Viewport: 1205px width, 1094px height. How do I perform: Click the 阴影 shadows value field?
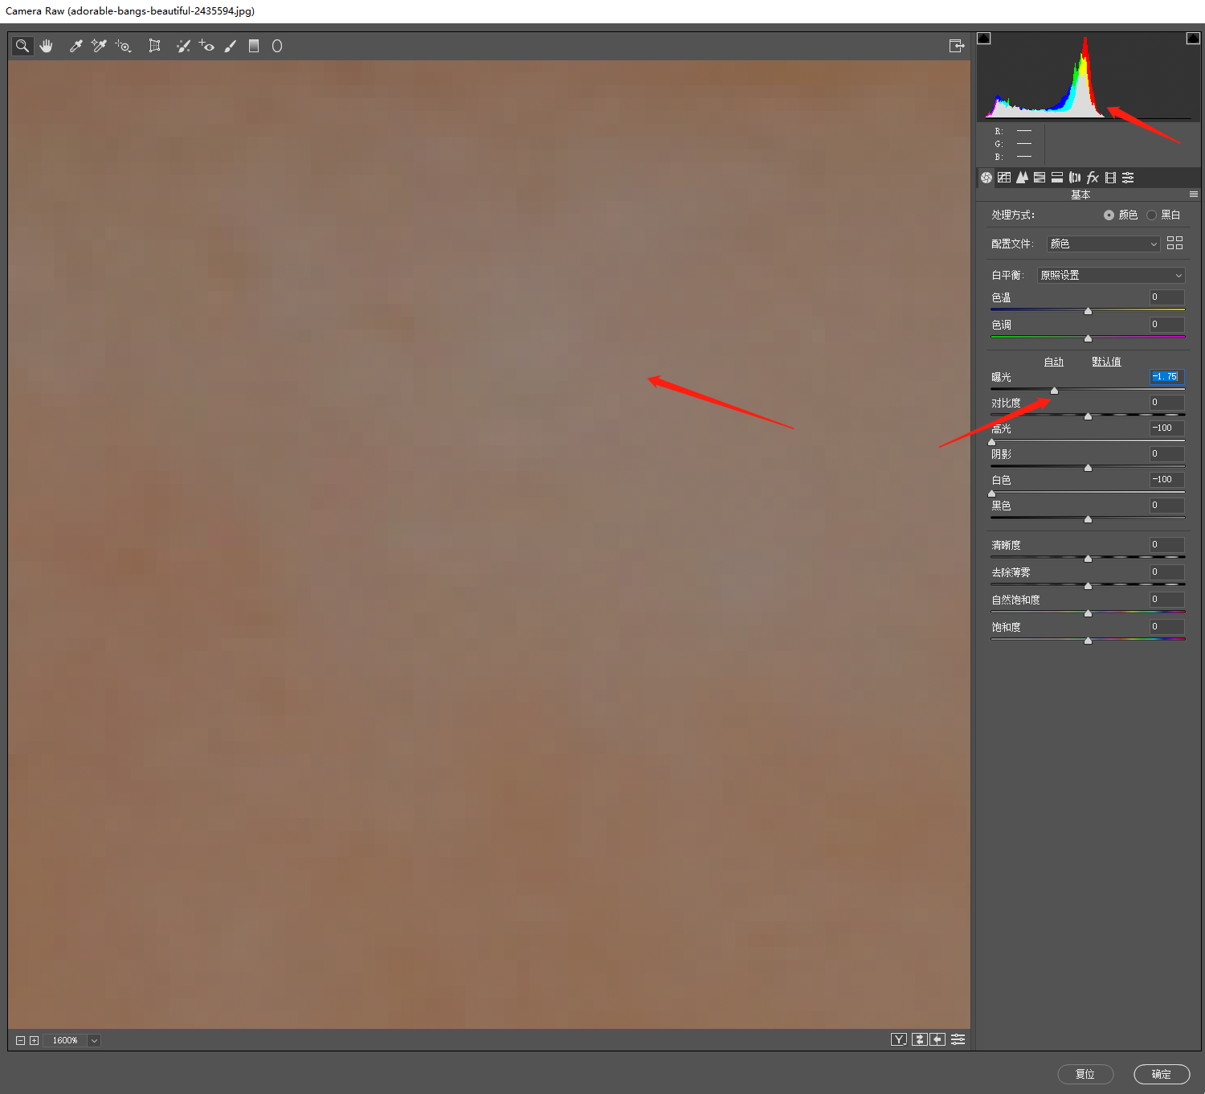1166,454
